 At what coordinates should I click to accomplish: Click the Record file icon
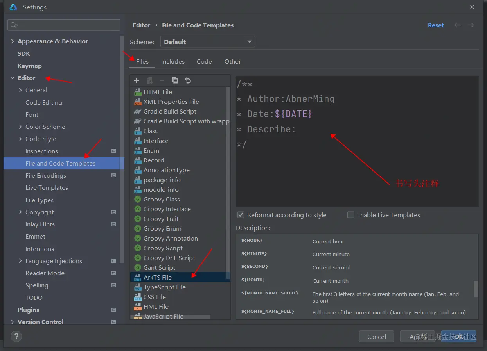coord(138,160)
